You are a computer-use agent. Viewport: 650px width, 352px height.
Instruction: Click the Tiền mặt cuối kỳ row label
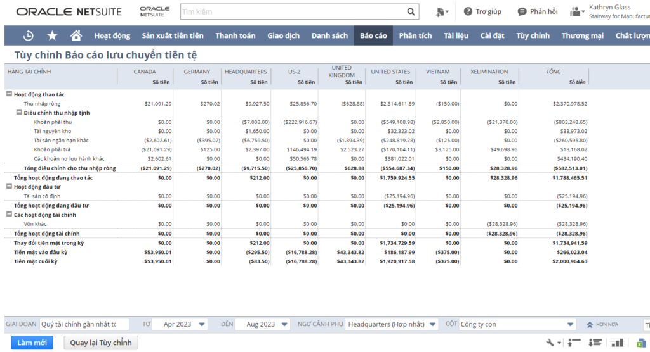36,261
